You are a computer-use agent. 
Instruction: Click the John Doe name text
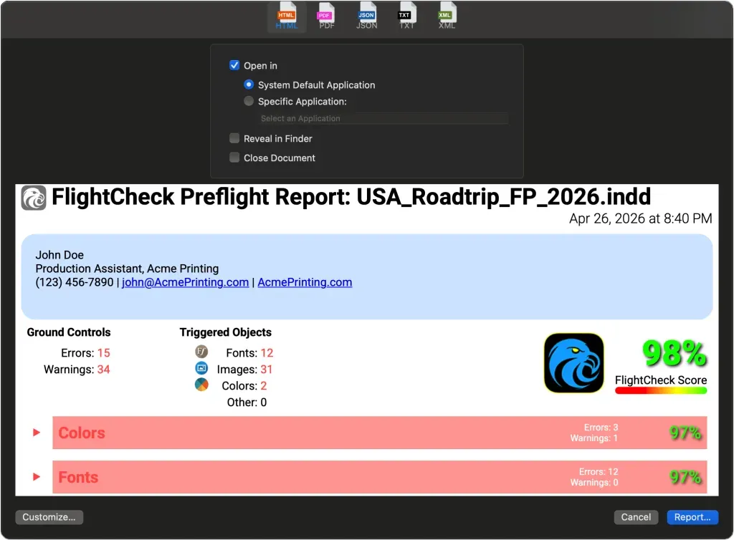(x=59, y=255)
